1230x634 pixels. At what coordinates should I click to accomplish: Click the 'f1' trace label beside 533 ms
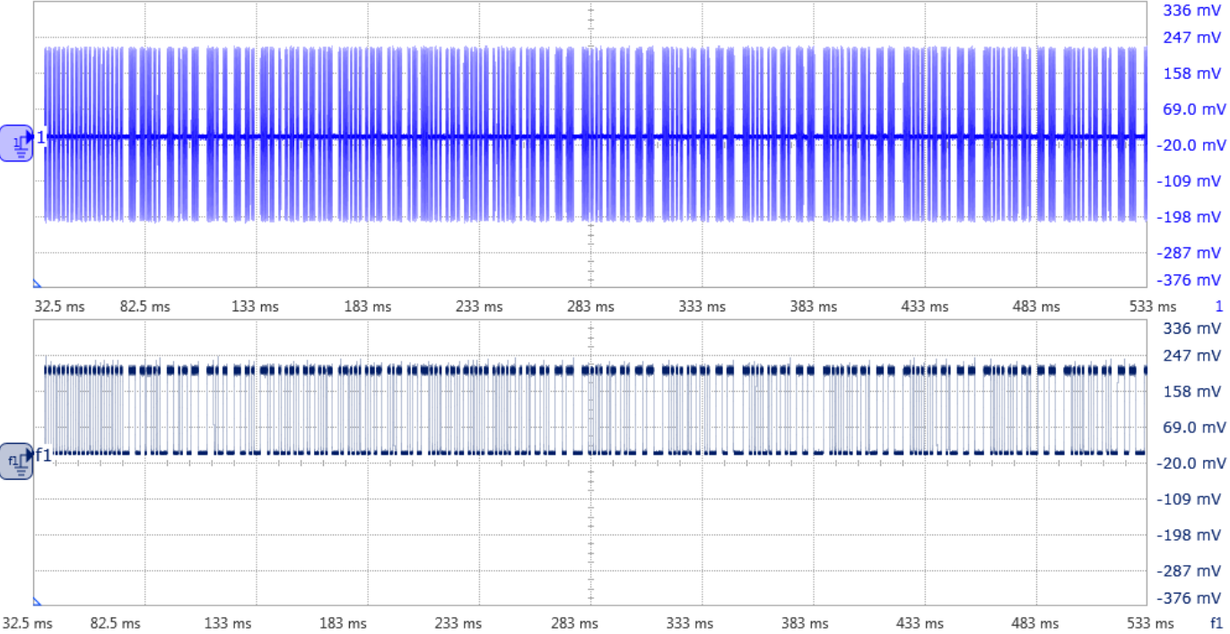tap(1217, 621)
